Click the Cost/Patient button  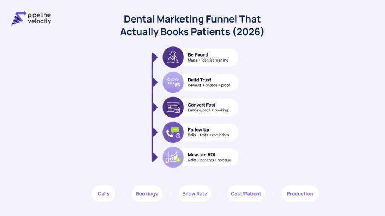tap(246, 193)
